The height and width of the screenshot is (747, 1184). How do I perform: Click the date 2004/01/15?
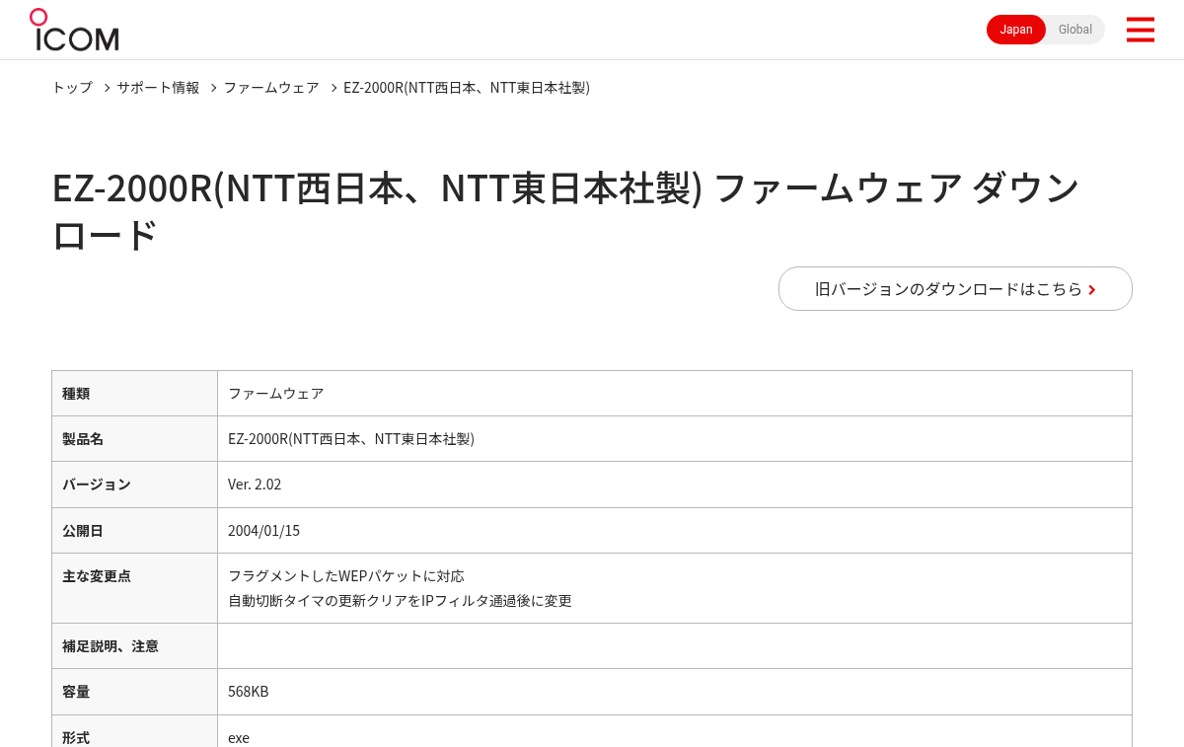pyautogui.click(x=263, y=531)
